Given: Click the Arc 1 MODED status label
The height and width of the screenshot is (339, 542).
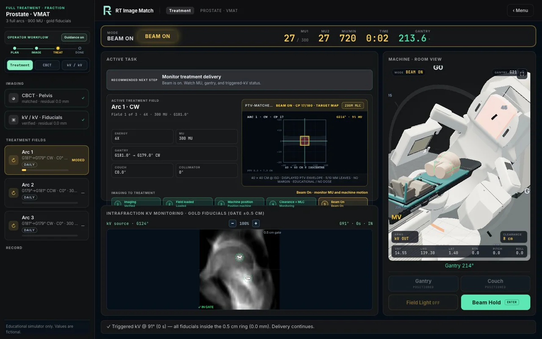Looking at the screenshot, I should point(78,160).
